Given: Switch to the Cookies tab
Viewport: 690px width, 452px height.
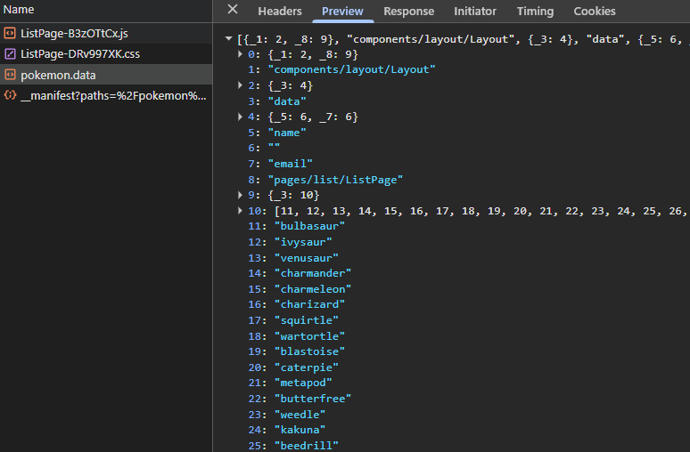Looking at the screenshot, I should tap(594, 12).
